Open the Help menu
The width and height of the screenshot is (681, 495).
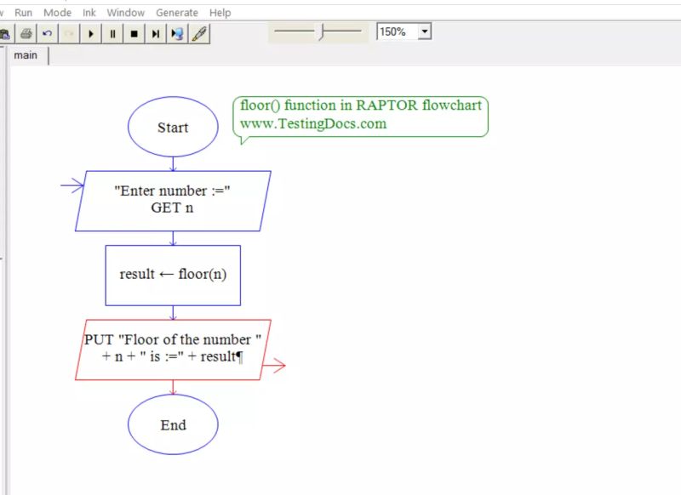click(x=220, y=12)
